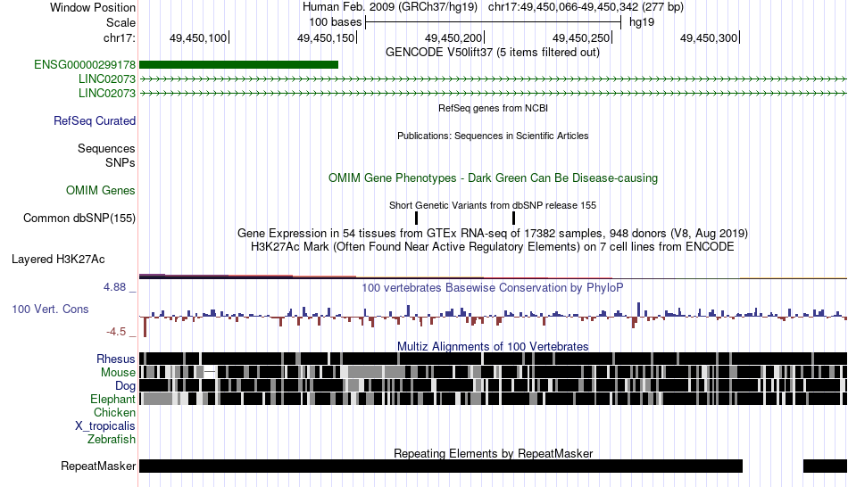The image size is (848, 487).
Task: Select the first LINC02073 track label
Action: [107, 78]
